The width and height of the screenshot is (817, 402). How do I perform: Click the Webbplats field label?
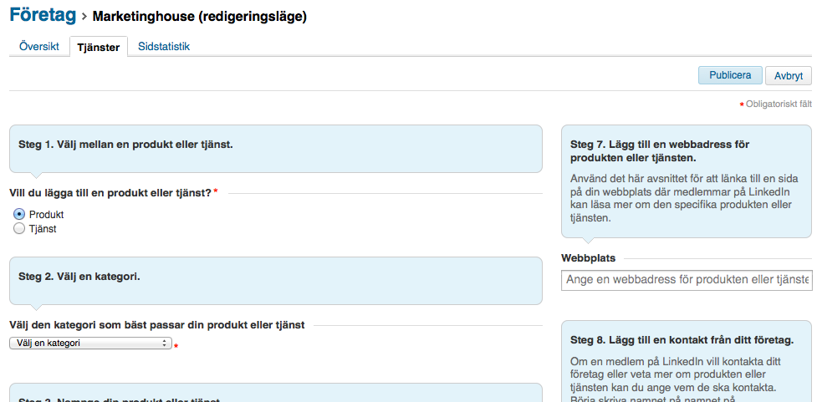[x=588, y=257]
